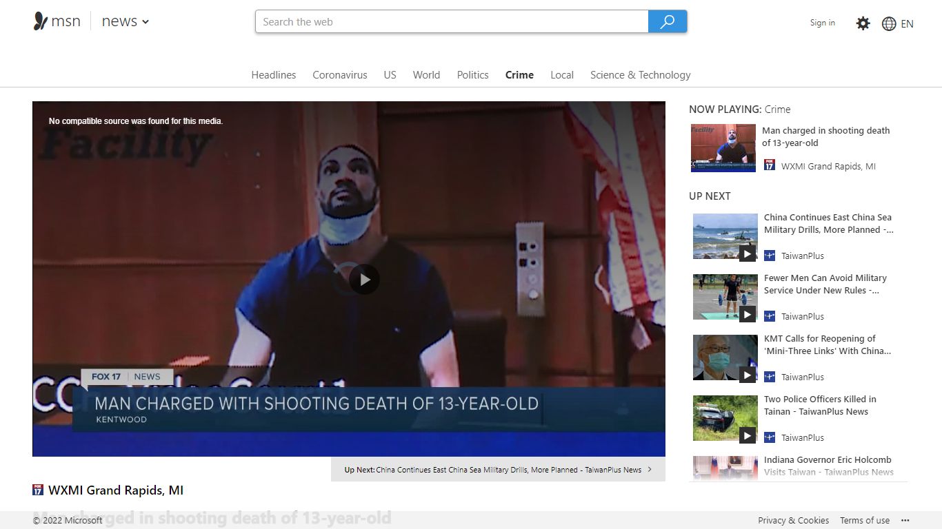Click TaivanPlus icon under China Sea story
The width and height of the screenshot is (942, 529).
coord(770,256)
